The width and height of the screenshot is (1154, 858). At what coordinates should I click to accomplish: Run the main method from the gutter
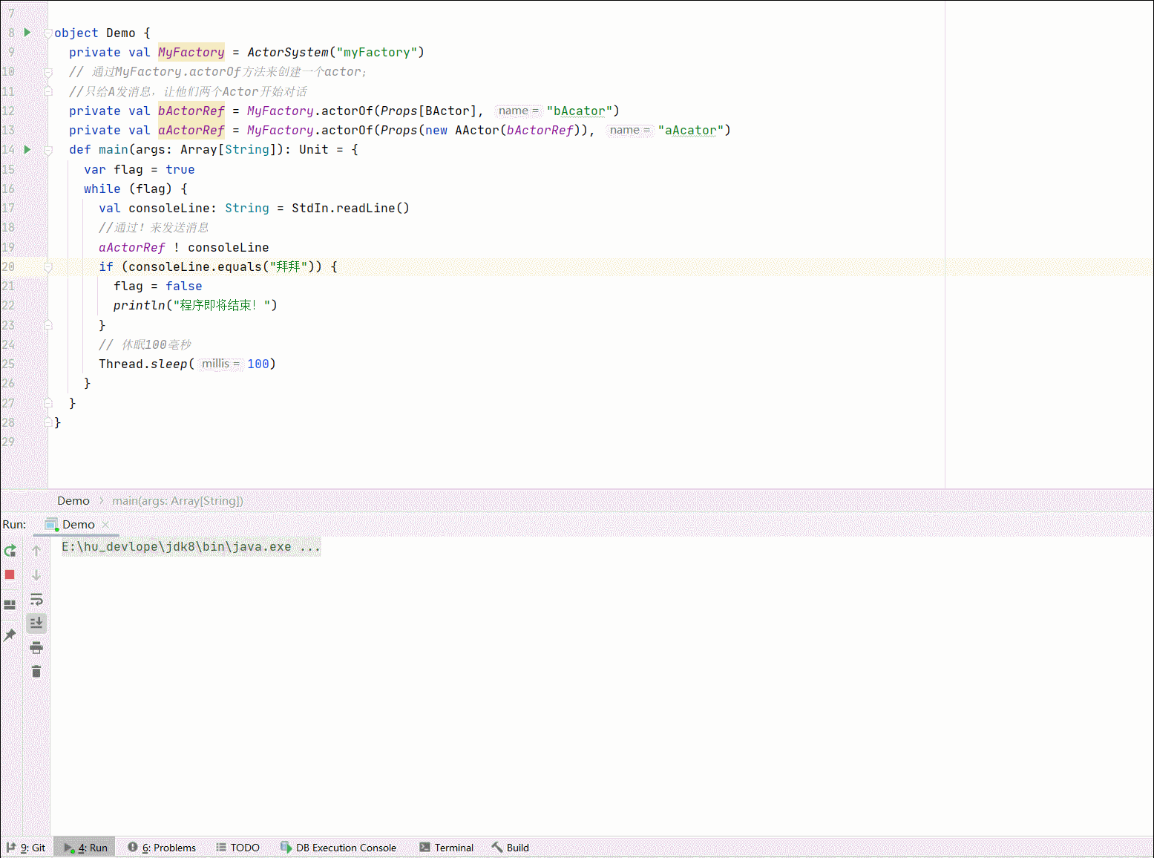[27, 149]
